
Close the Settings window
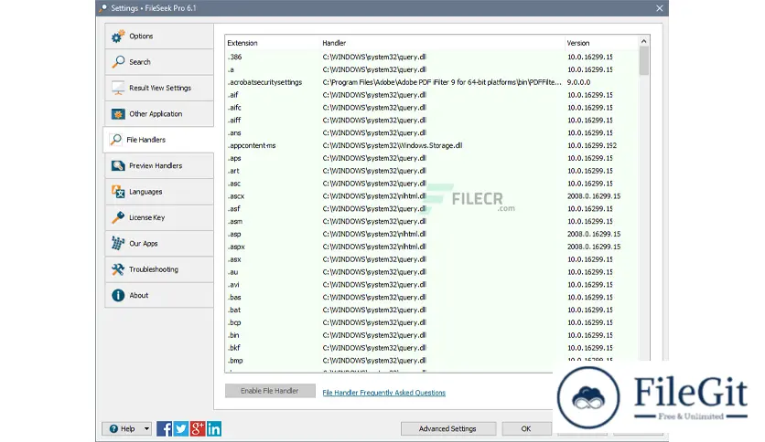pyautogui.click(x=659, y=8)
